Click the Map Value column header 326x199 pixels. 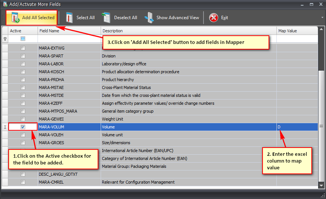pyautogui.click(x=297, y=31)
